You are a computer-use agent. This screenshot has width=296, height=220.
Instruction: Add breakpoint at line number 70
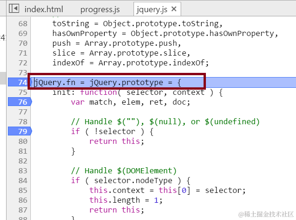(x=23, y=43)
